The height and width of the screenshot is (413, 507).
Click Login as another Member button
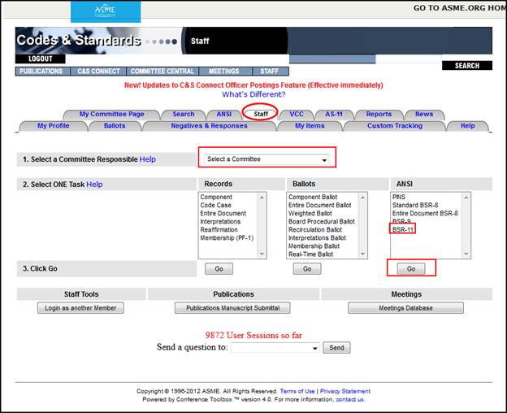click(x=80, y=308)
